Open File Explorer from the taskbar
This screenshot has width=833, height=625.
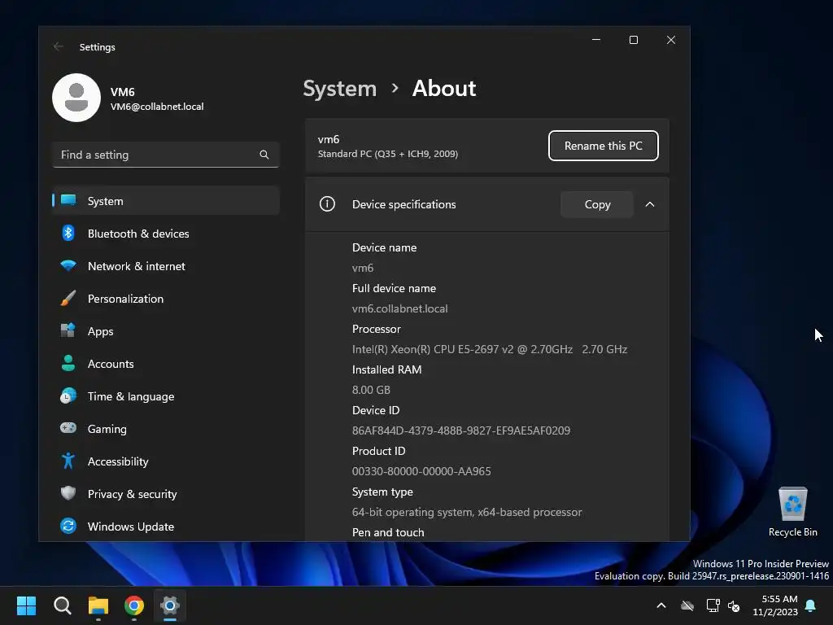pos(98,605)
